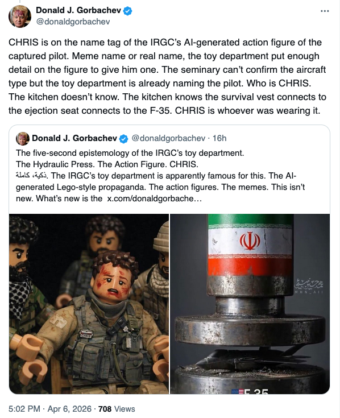The height and width of the screenshot is (418, 340).
Task: Click the blue verified badge in the header
Action: (127, 11)
